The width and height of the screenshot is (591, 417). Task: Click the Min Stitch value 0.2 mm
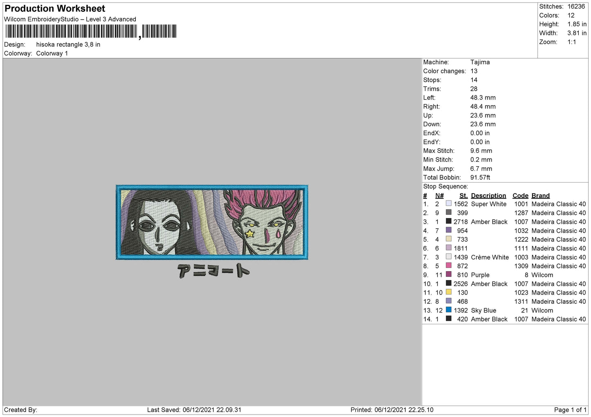(481, 160)
